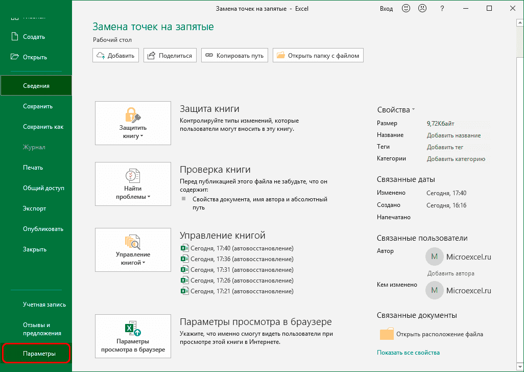524x372 pixels.
Task: Click the smiley feedback icon
Action: pyautogui.click(x=406, y=9)
